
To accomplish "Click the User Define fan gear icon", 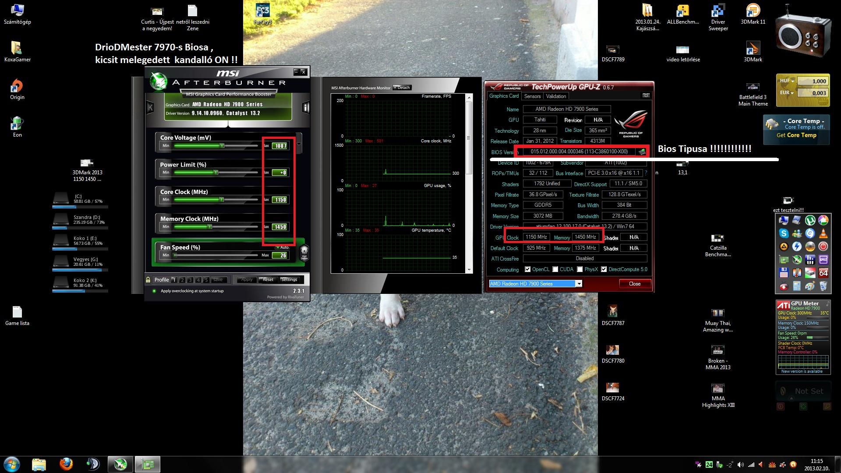I will pyautogui.click(x=304, y=252).
